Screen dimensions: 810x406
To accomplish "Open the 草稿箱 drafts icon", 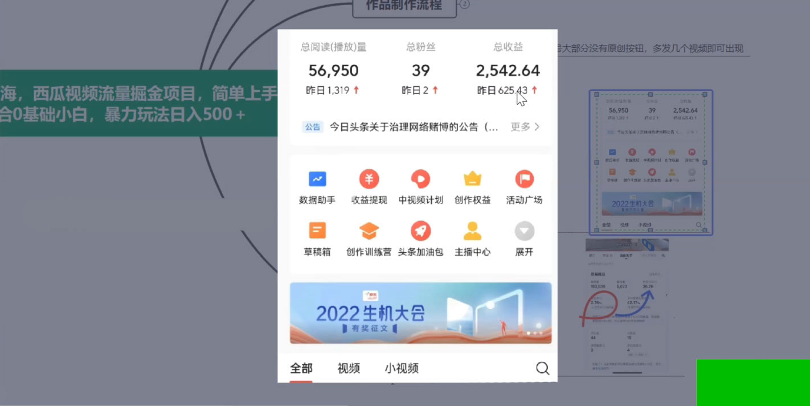I will click(x=317, y=231).
